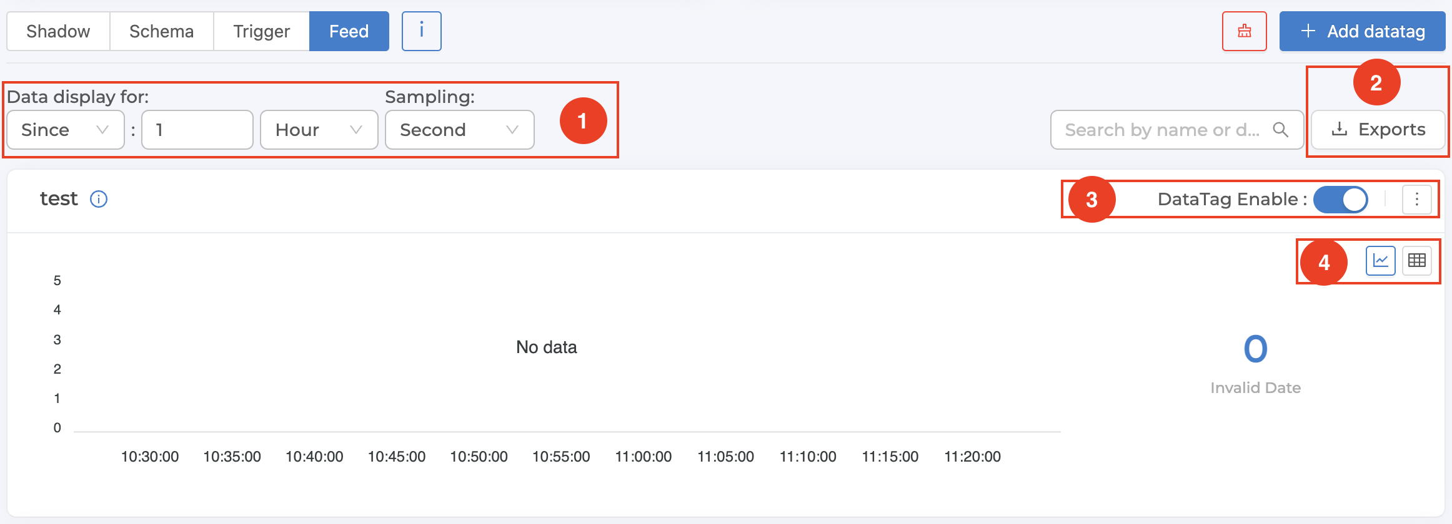Viewport: 1452px width, 524px height.
Task: Click in the duration value field showing 1
Action: [197, 130]
